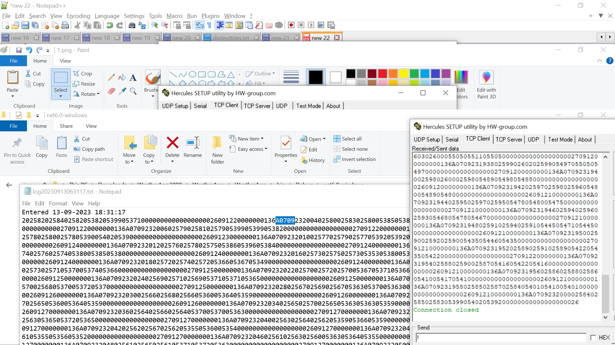
Task: Click the Zoom In icon in Notepad++
Action: pos(154,25)
